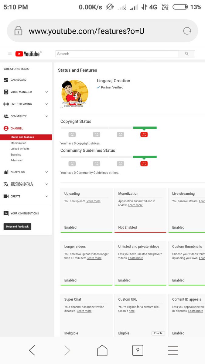Screen dimensions: 205x364
Task: Click the Create camera icon
Action: pyautogui.click(x=6, y=196)
